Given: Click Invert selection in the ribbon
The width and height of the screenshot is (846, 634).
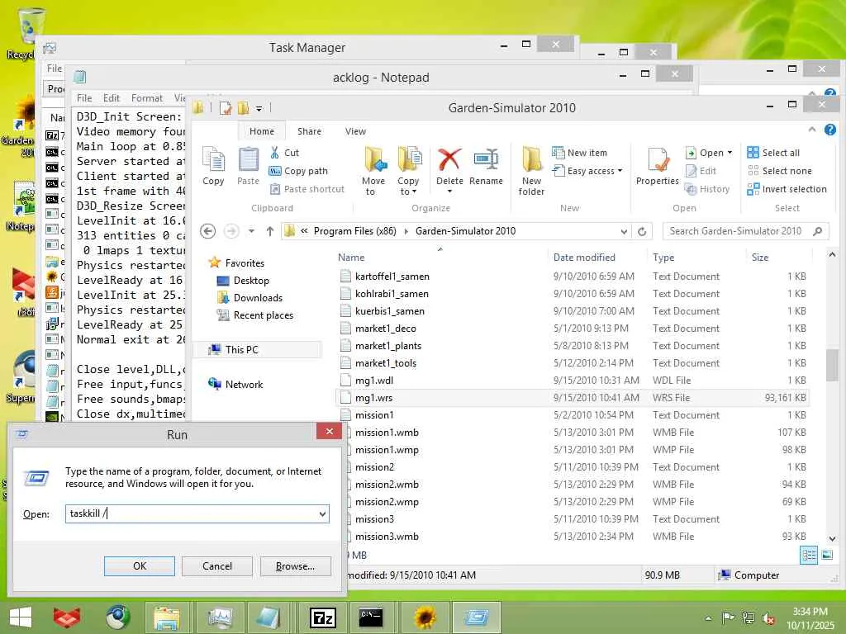Looking at the screenshot, I should pyautogui.click(x=787, y=189).
